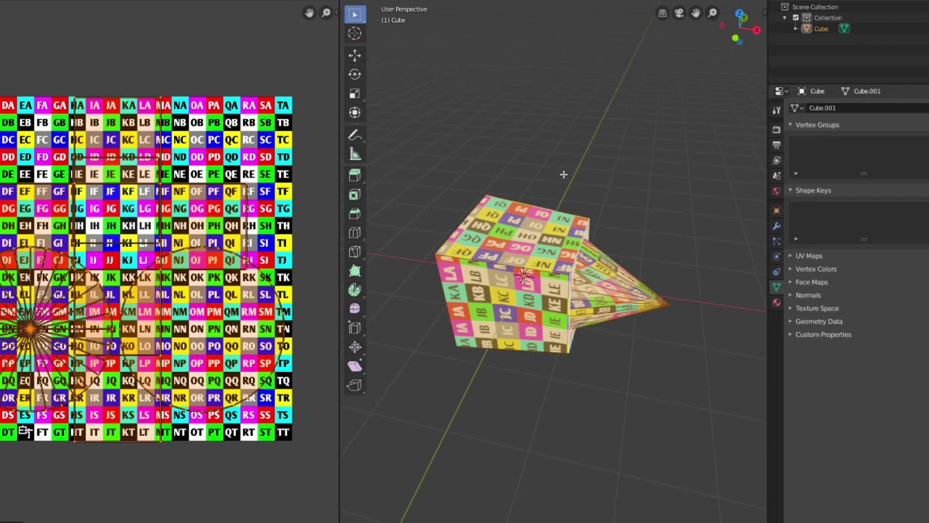Click the 3D viewport zoom magnifier icon
929x523 pixels.
[x=713, y=13]
